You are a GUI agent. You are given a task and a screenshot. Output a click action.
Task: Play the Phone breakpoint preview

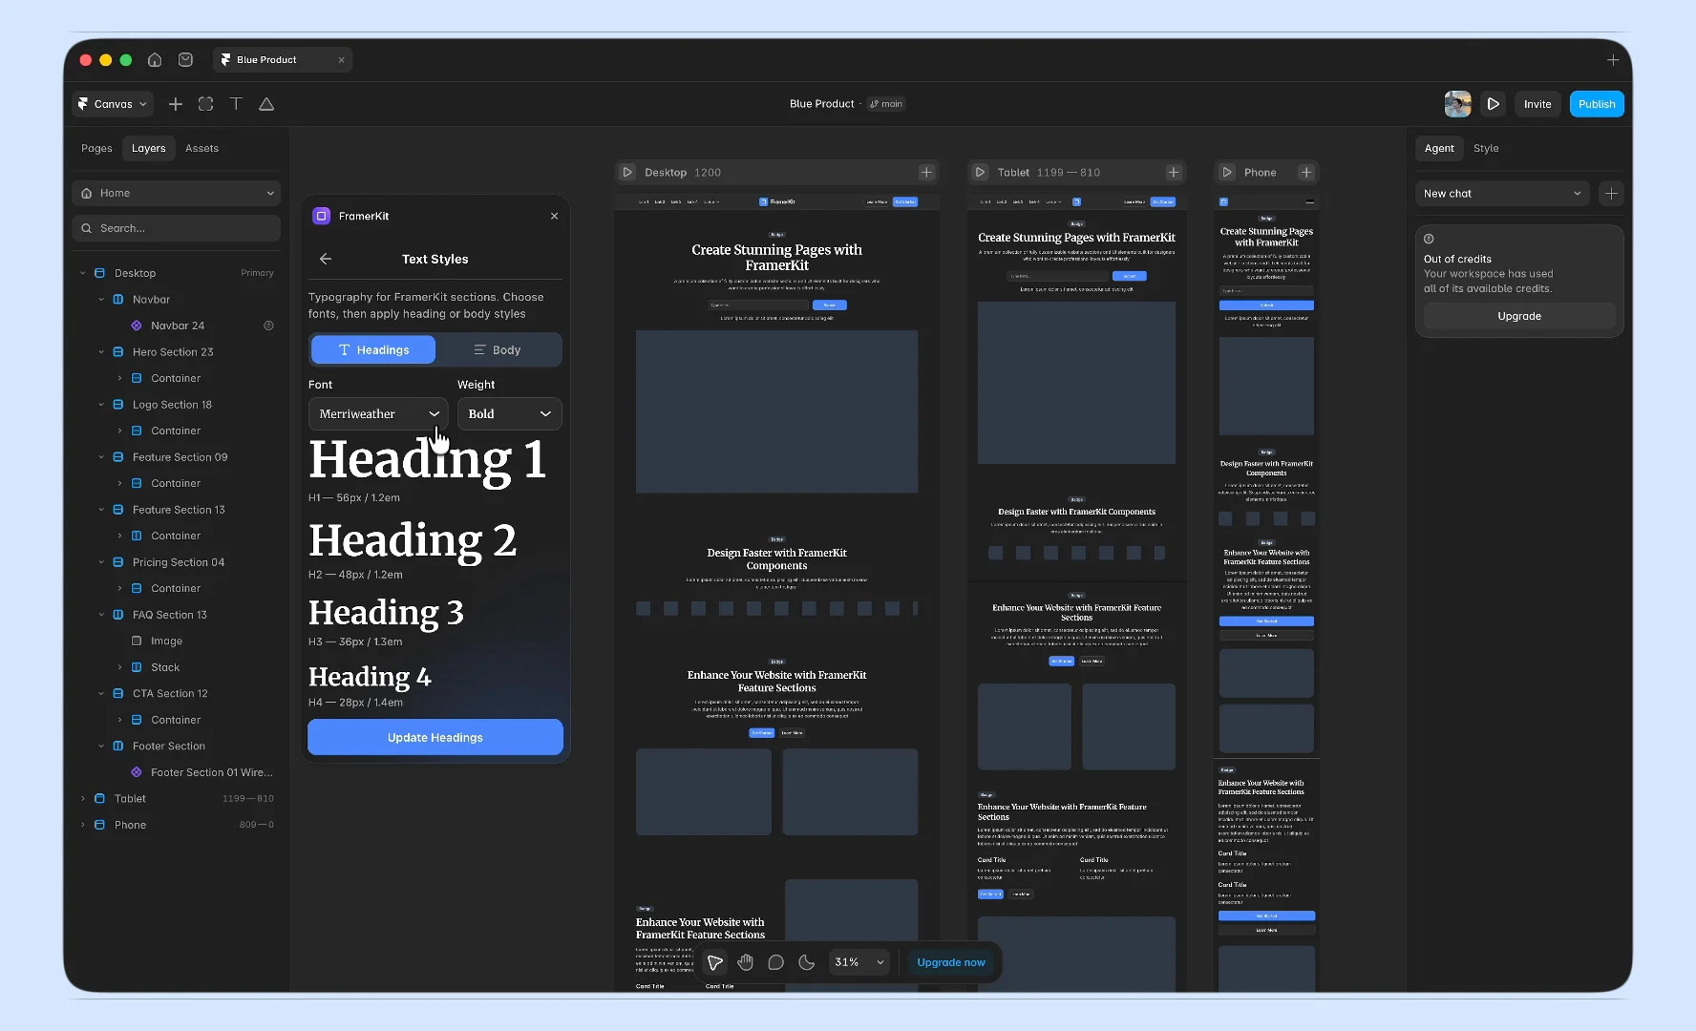pos(1227,172)
